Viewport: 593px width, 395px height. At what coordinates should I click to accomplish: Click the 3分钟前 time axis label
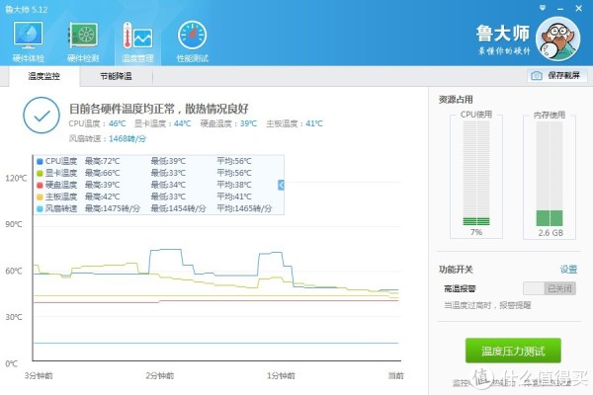pos(39,375)
